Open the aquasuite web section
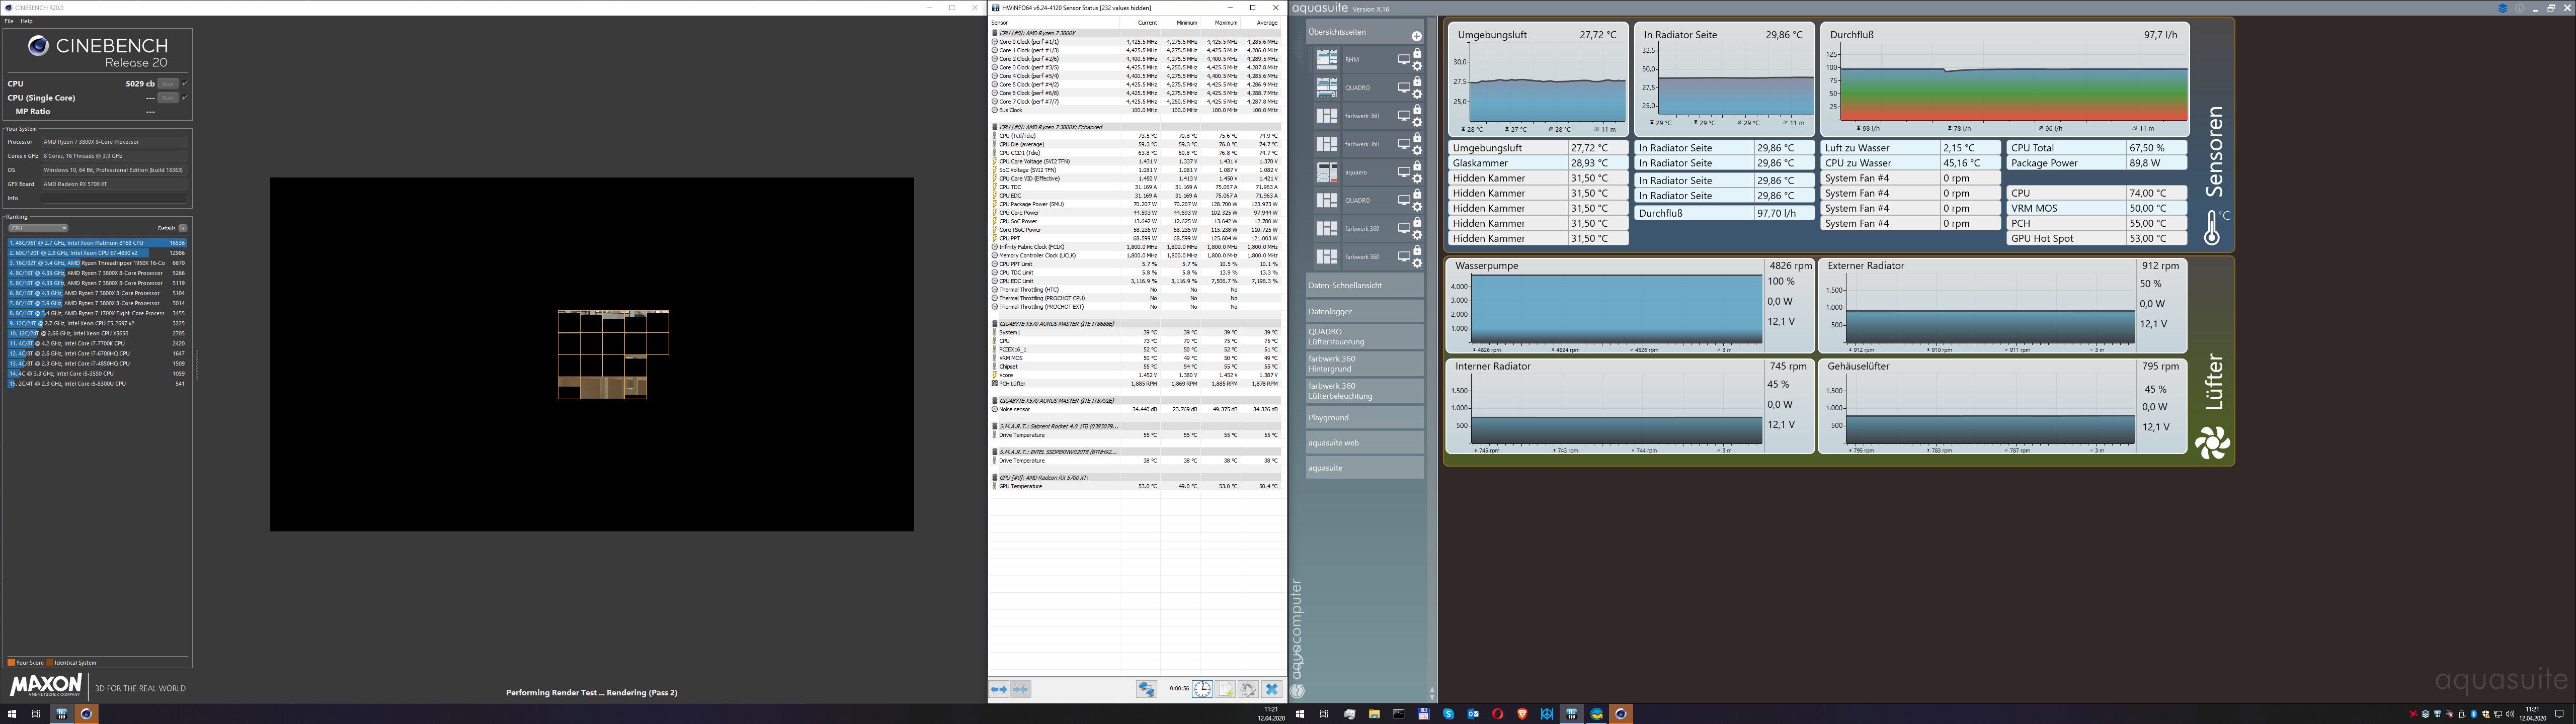The image size is (2576, 724). click(x=1365, y=443)
